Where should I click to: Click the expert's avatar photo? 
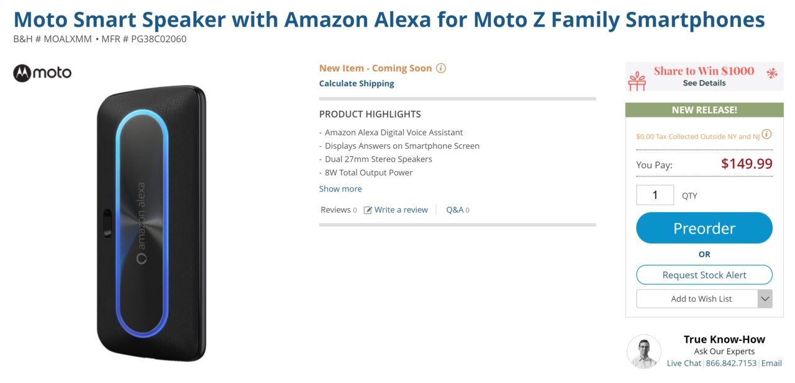tap(644, 351)
